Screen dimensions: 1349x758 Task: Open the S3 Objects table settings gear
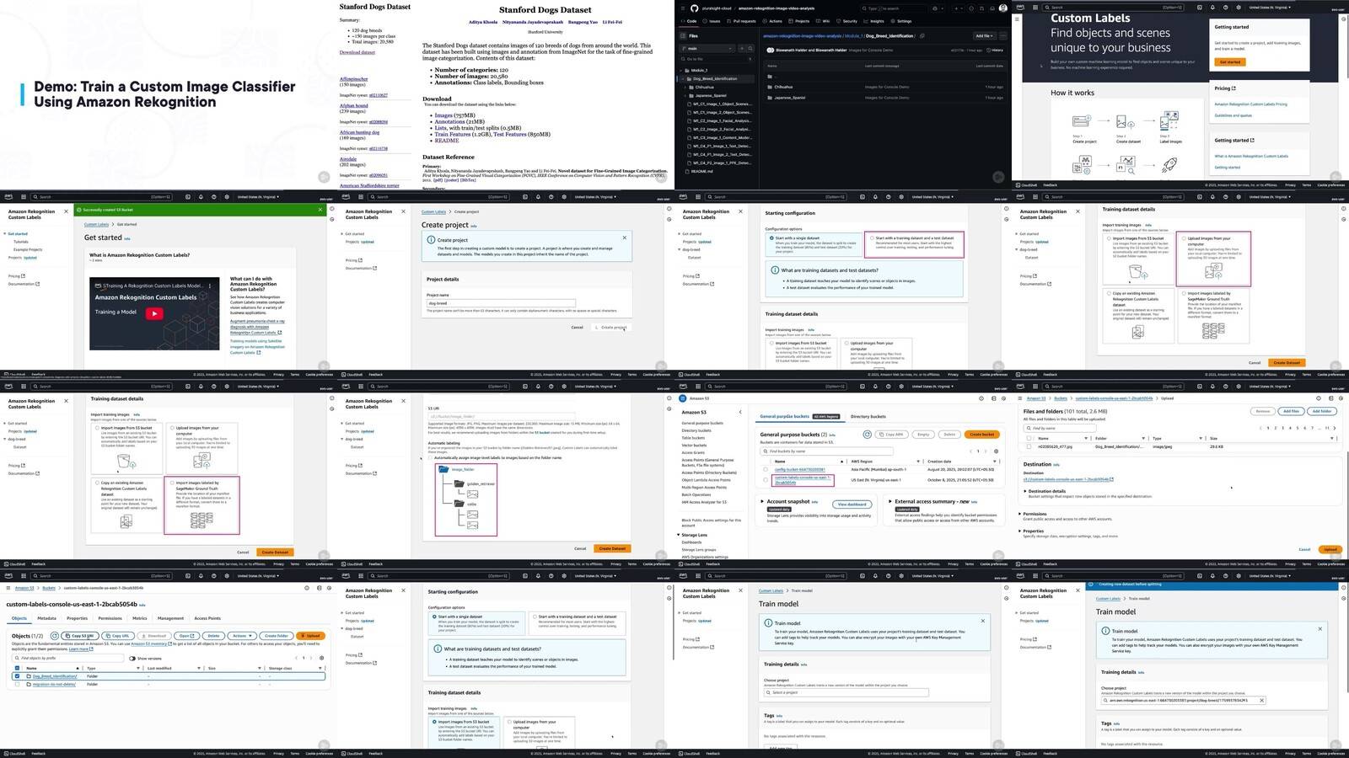pos(321,658)
